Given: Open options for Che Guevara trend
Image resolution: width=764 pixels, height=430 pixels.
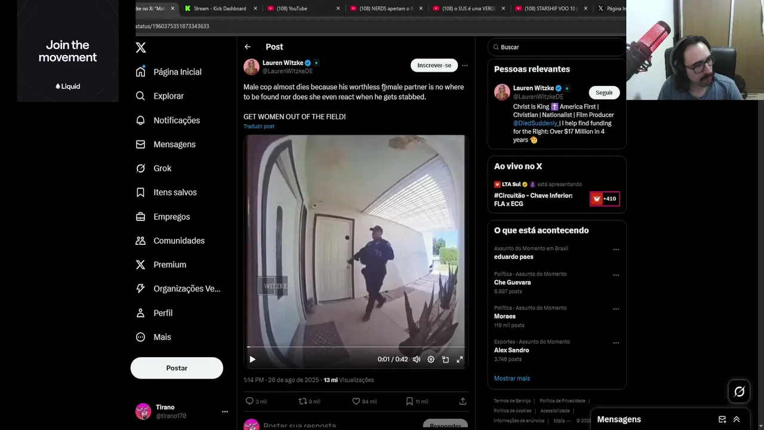Looking at the screenshot, I should 616,275.
